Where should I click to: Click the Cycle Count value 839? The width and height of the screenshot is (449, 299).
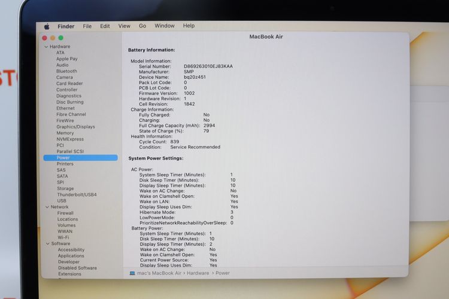pyautogui.click(x=175, y=142)
